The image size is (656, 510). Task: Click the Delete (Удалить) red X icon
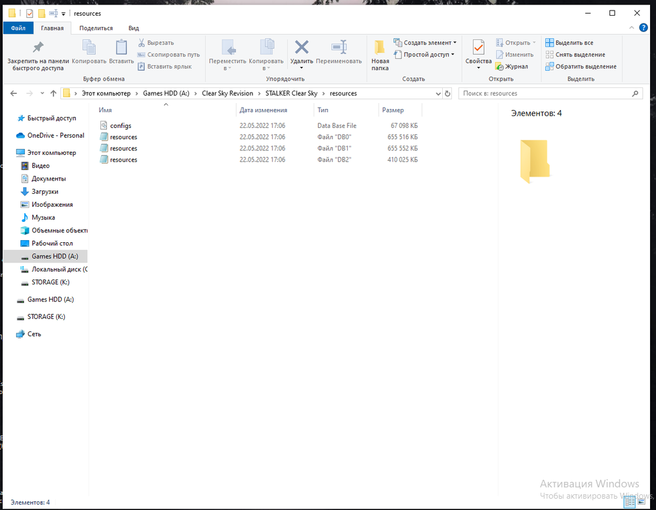coord(301,48)
